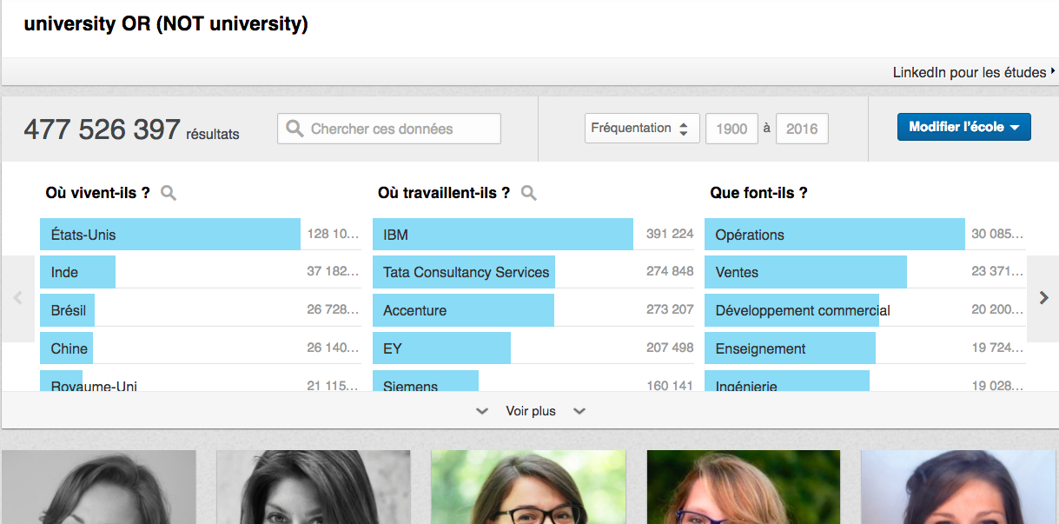This screenshot has height=524, width=1059.
Task: Click the chevron left of Voir plus
Action: [x=482, y=411]
